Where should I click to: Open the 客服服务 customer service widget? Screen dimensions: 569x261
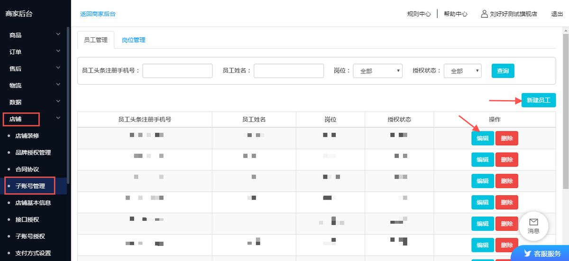tap(540, 253)
